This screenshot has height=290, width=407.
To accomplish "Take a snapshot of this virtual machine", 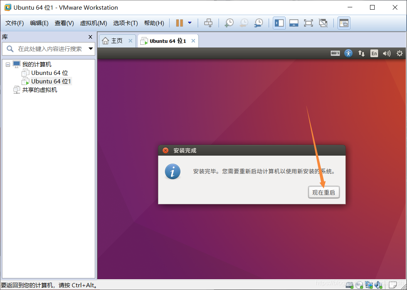I will coord(229,23).
